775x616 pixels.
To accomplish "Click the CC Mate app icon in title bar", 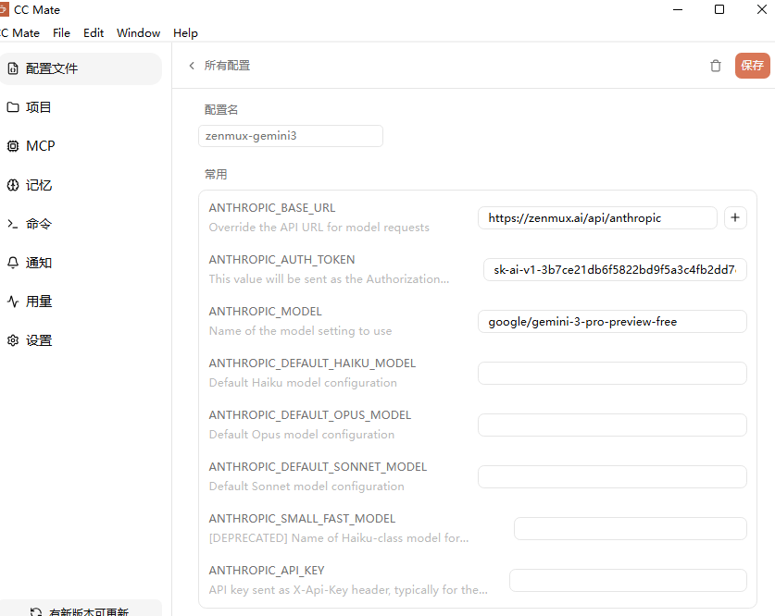I will pos(10,9).
